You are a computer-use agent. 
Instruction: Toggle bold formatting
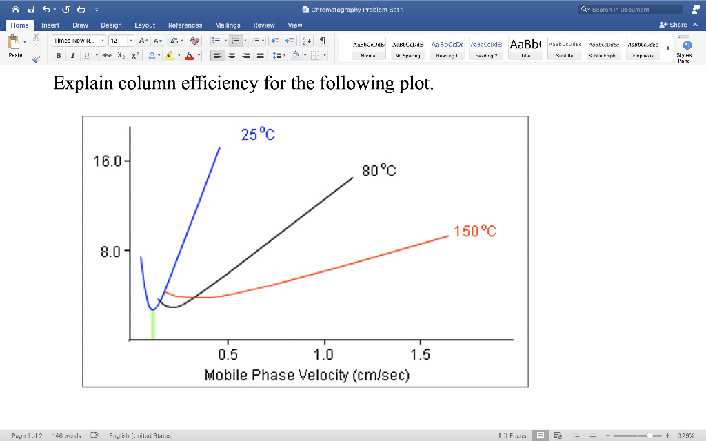coord(59,55)
